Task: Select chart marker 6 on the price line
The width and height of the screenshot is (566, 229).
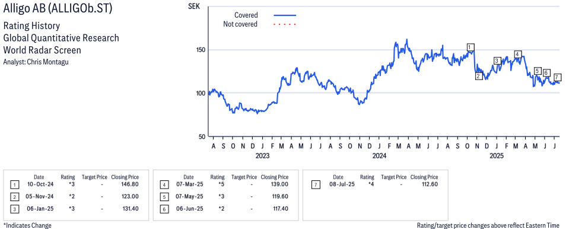Action: pyautogui.click(x=546, y=73)
